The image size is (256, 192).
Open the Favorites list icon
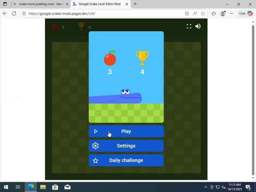(x=214, y=13)
